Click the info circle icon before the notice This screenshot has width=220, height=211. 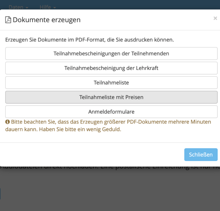pyautogui.click(x=7, y=122)
